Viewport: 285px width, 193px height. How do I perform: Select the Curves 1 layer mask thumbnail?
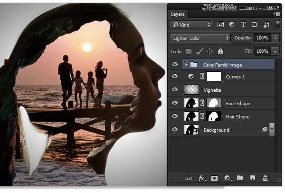(x=214, y=76)
